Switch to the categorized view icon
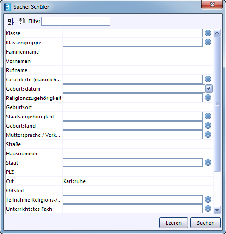Screen dimensions: 226x234 pos(22,21)
